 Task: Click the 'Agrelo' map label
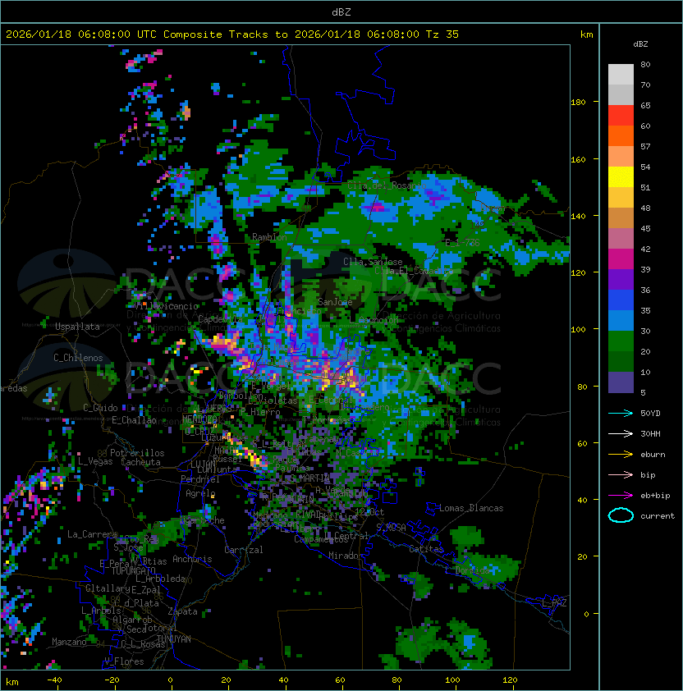pos(200,493)
